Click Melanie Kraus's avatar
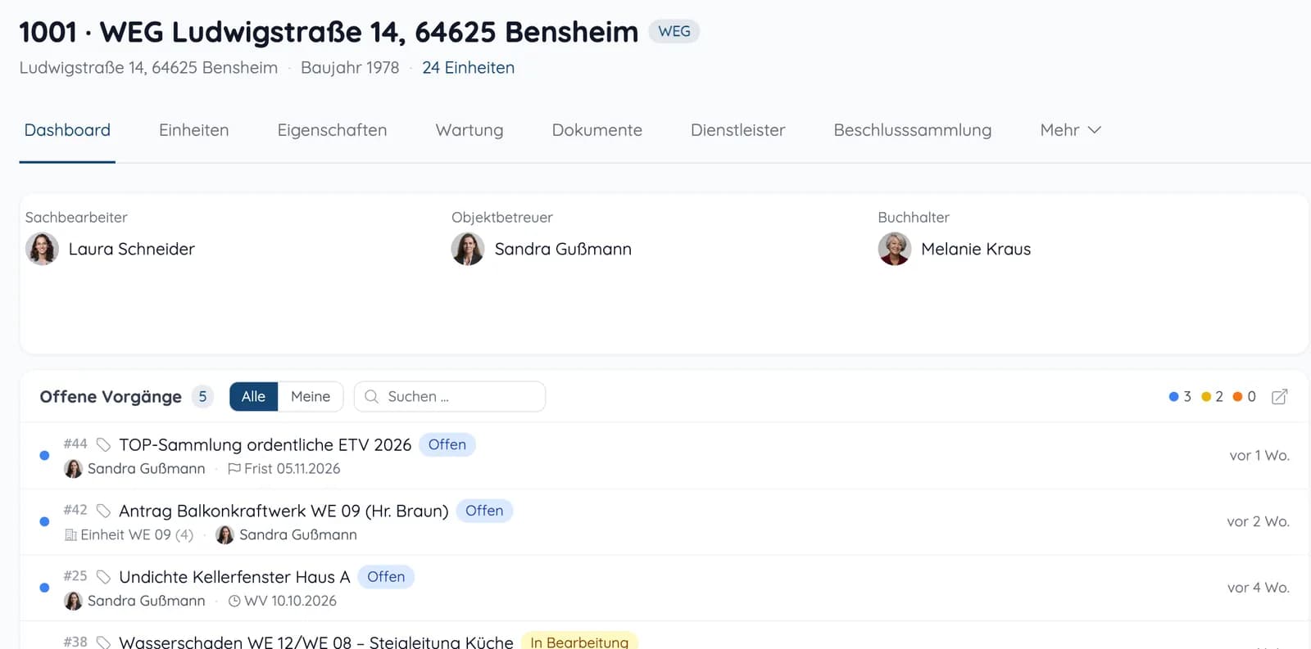 coord(895,249)
